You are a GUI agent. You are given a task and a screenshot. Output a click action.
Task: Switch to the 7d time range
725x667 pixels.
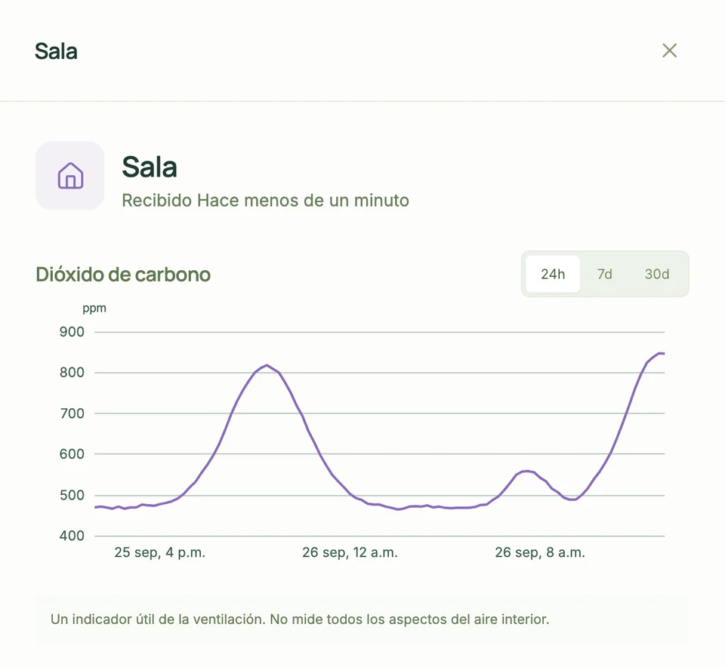(604, 274)
